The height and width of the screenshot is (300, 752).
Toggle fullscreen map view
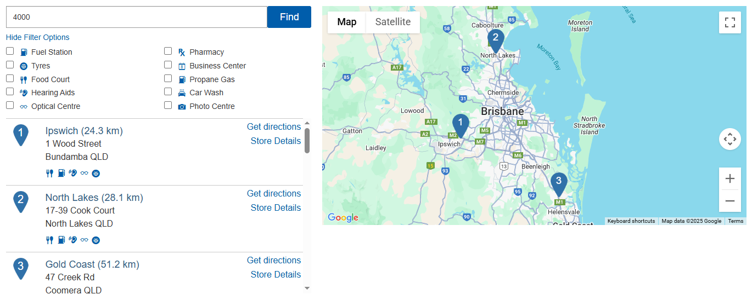[730, 22]
